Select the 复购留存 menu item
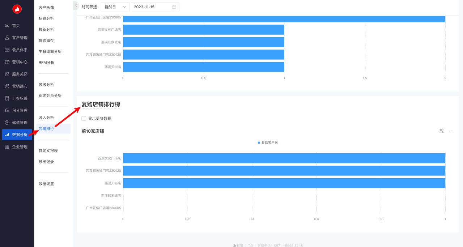Screen dimensions: 463x247 46,41
